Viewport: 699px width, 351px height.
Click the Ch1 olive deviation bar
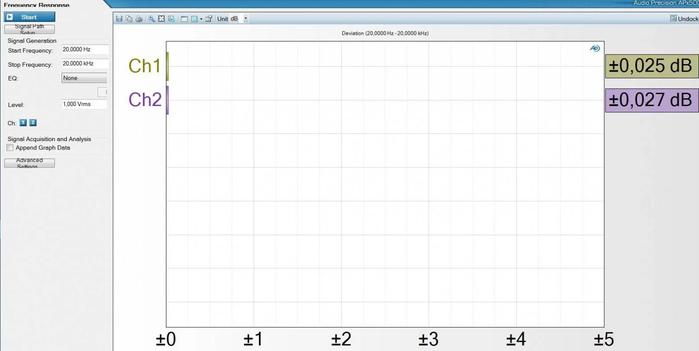pos(167,66)
